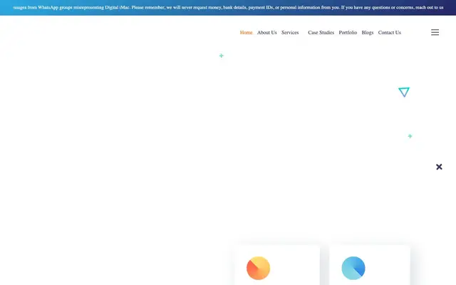Open the Case Studies page

tap(321, 33)
